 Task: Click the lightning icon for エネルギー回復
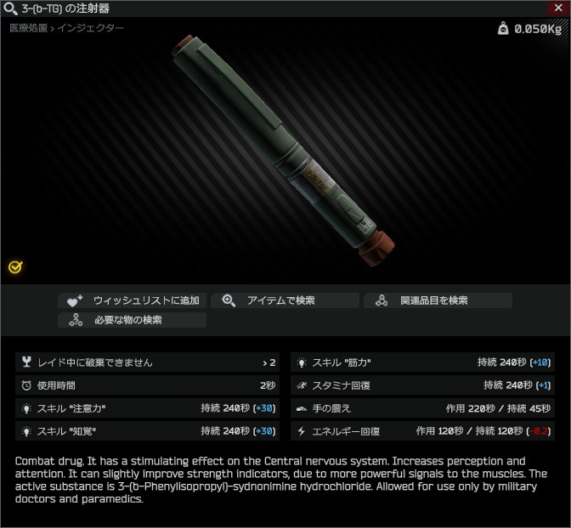(x=301, y=431)
